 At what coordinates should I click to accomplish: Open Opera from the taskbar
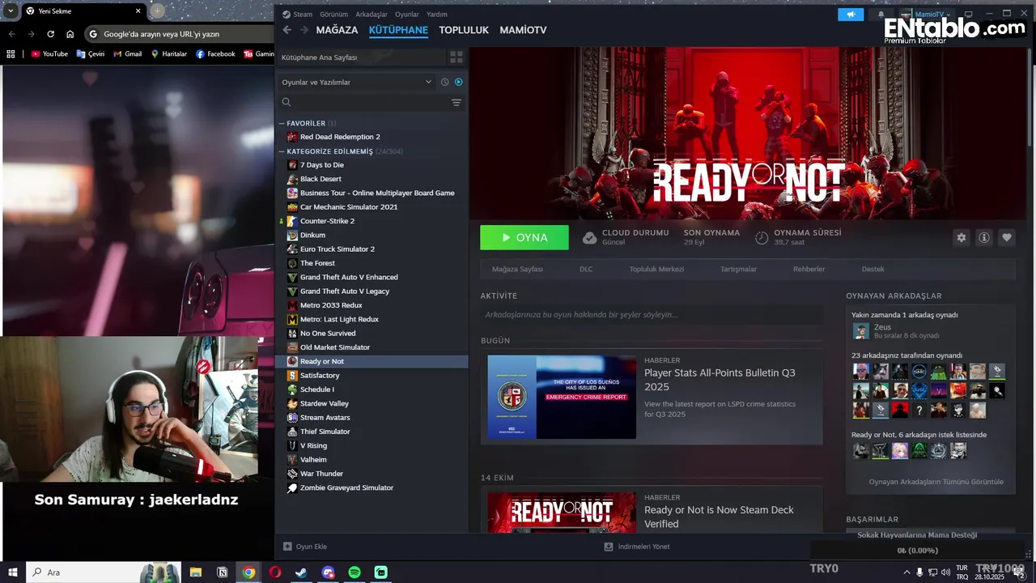[275, 572]
